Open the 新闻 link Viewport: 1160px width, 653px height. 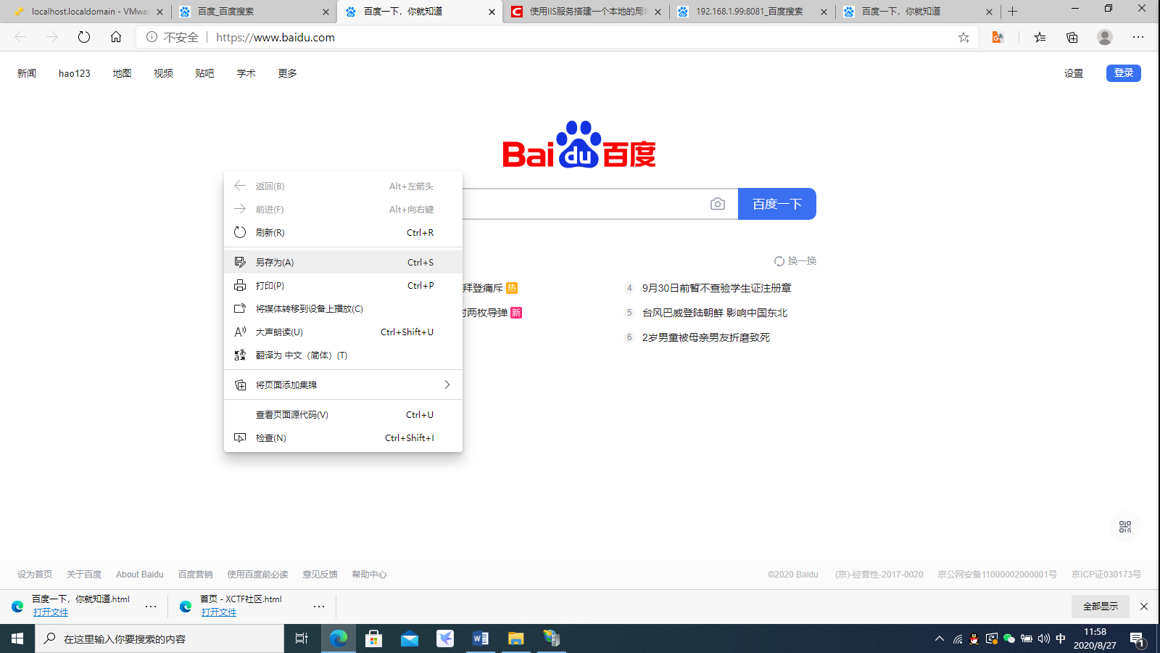(27, 73)
